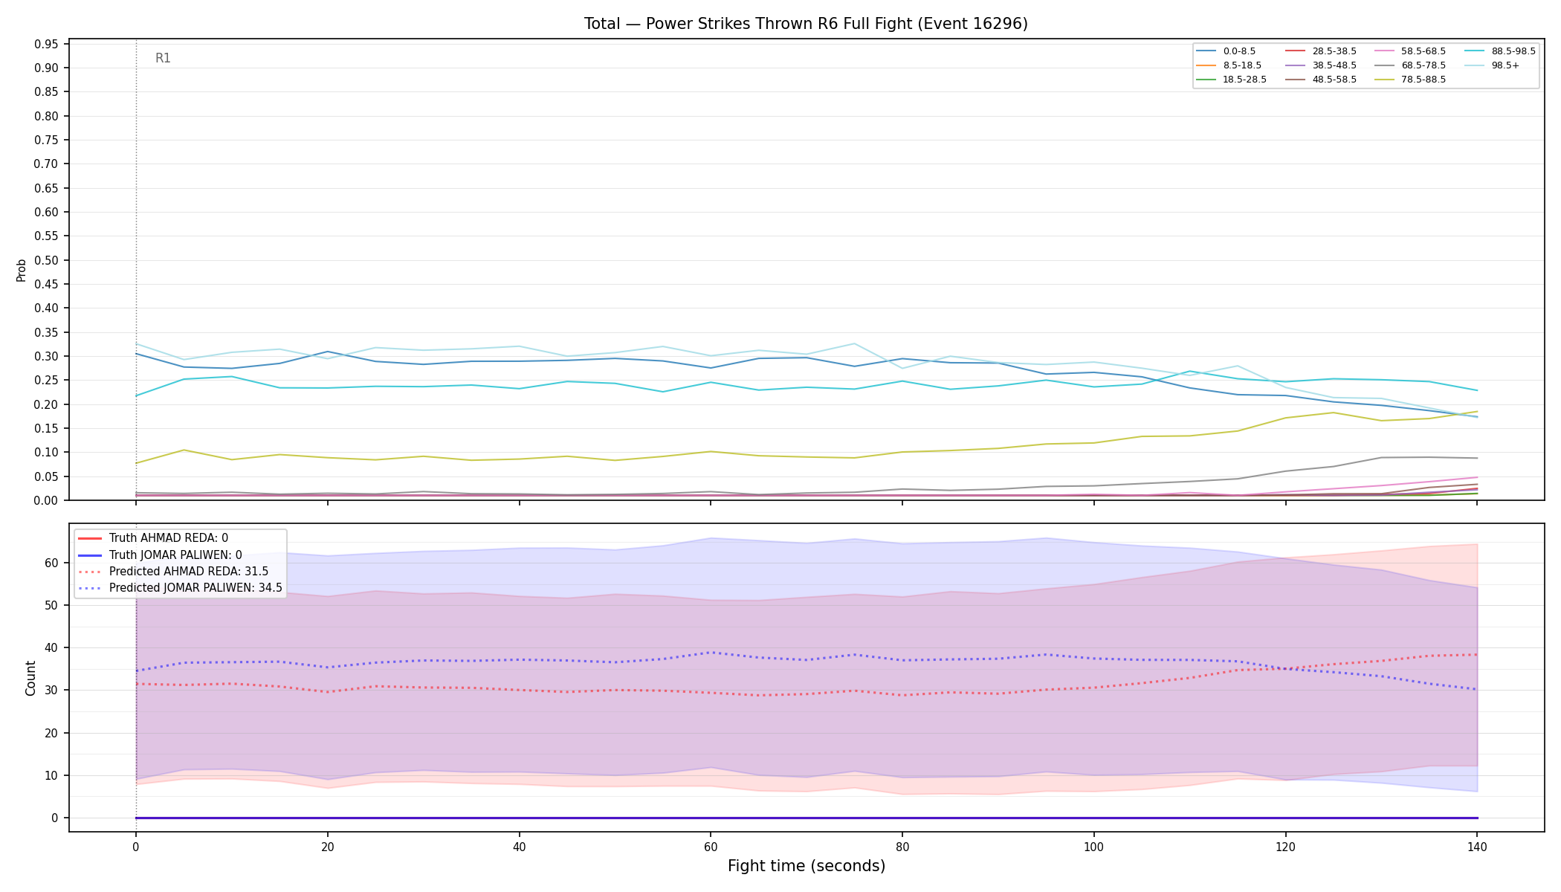Click the 0.30 tick on Prob axis
This screenshot has width=1561, height=892.
[x=46, y=356]
